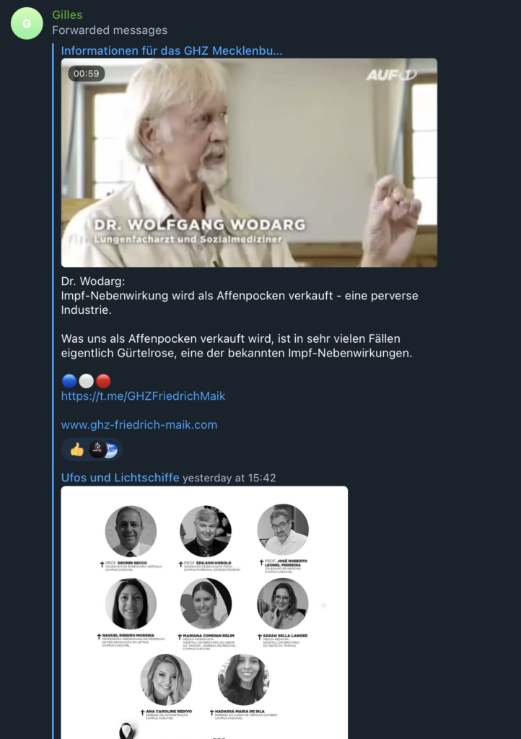Click Gilles' green avatar circle

[x=27, y=23]
